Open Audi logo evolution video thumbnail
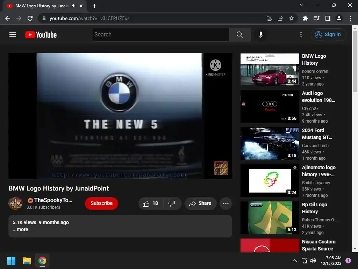The image size is (358, 269). pos(270,106)
